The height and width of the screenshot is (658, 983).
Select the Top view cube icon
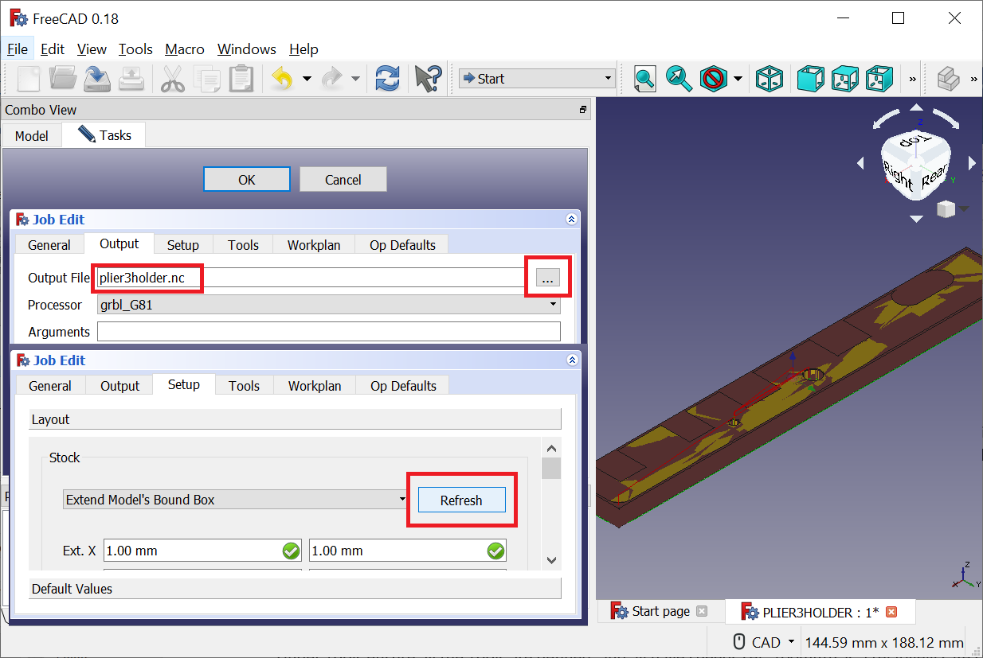pos(844,79)
